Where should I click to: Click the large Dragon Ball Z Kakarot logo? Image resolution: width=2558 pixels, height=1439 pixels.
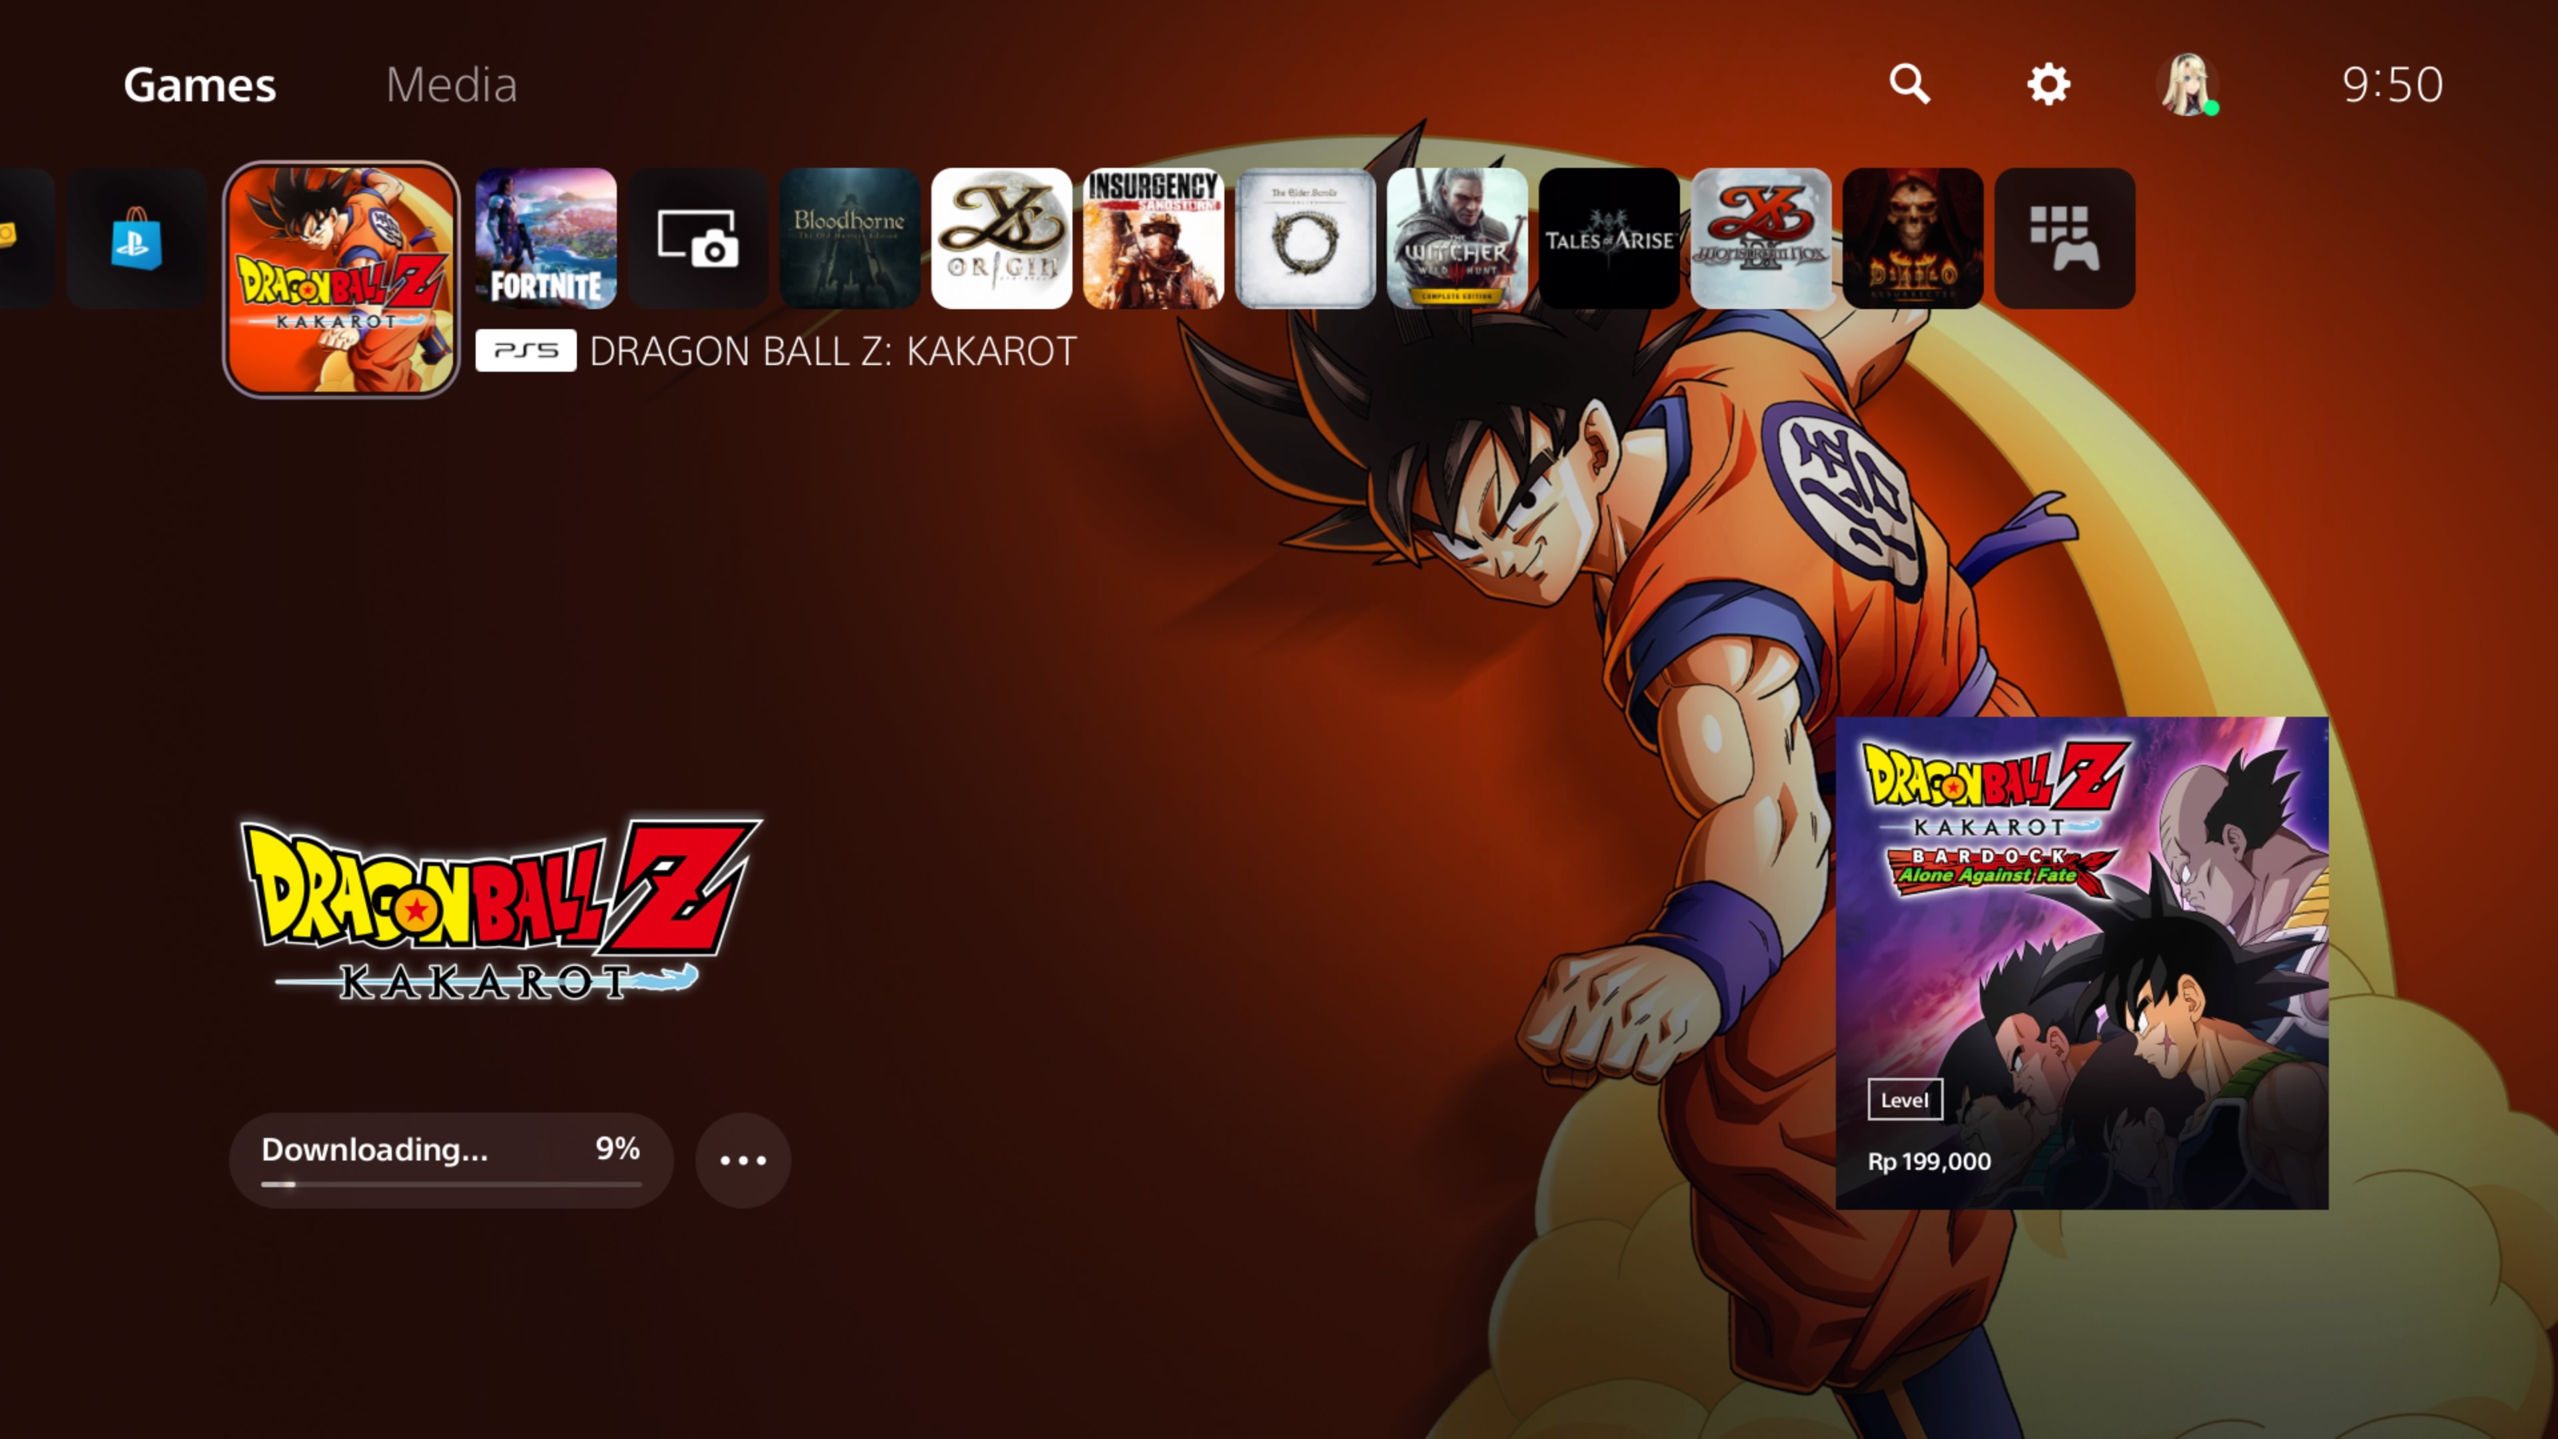click(502, 909)
